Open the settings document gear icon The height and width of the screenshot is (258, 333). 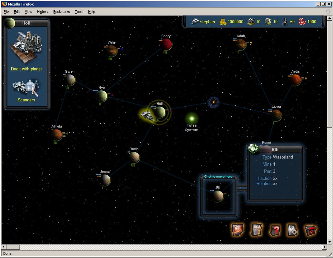tap(292, 230)
